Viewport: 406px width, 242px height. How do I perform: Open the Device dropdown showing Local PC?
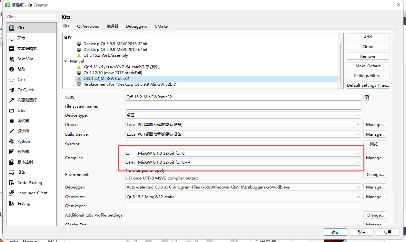[243, 125]
